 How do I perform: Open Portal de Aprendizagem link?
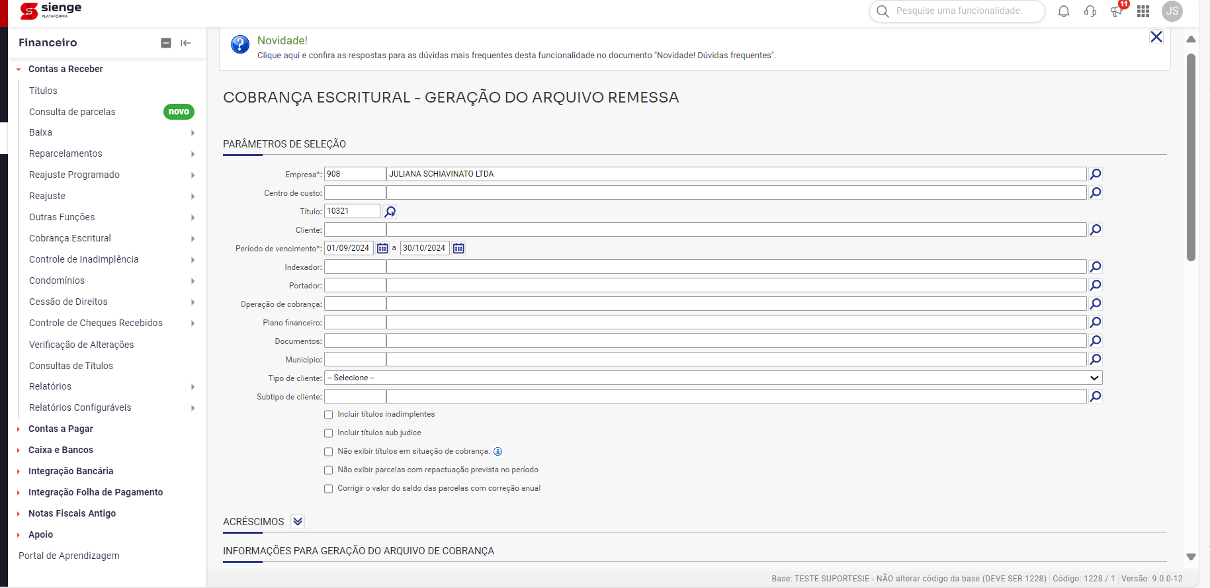coord(69,556)
